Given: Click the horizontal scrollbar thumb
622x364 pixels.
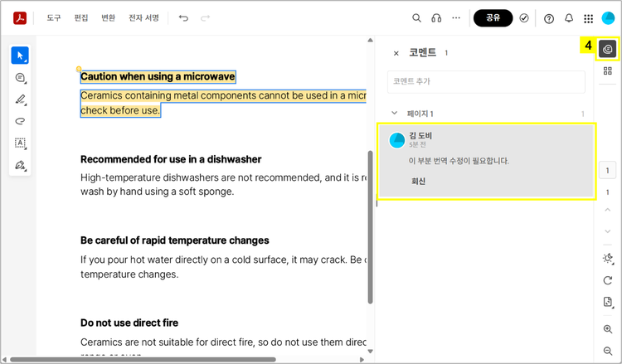Looking at the screenshot, I should (x=143, y=360).
